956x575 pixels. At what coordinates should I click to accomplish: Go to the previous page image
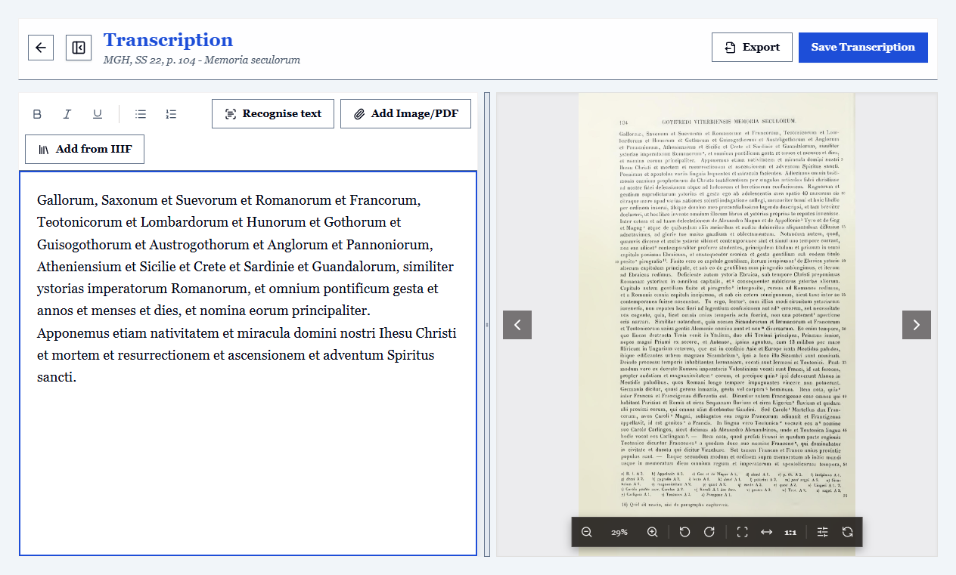517,325
